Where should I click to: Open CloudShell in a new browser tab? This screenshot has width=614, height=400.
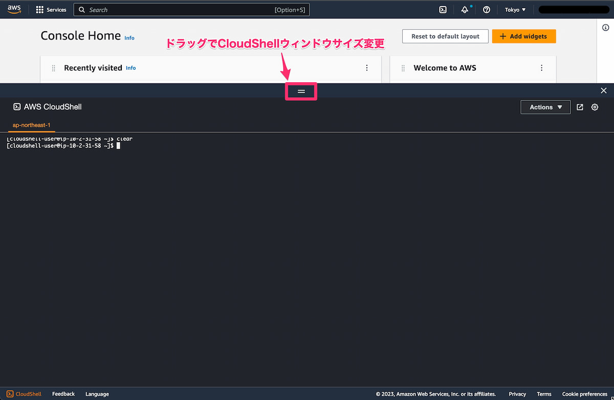[579, 107]
